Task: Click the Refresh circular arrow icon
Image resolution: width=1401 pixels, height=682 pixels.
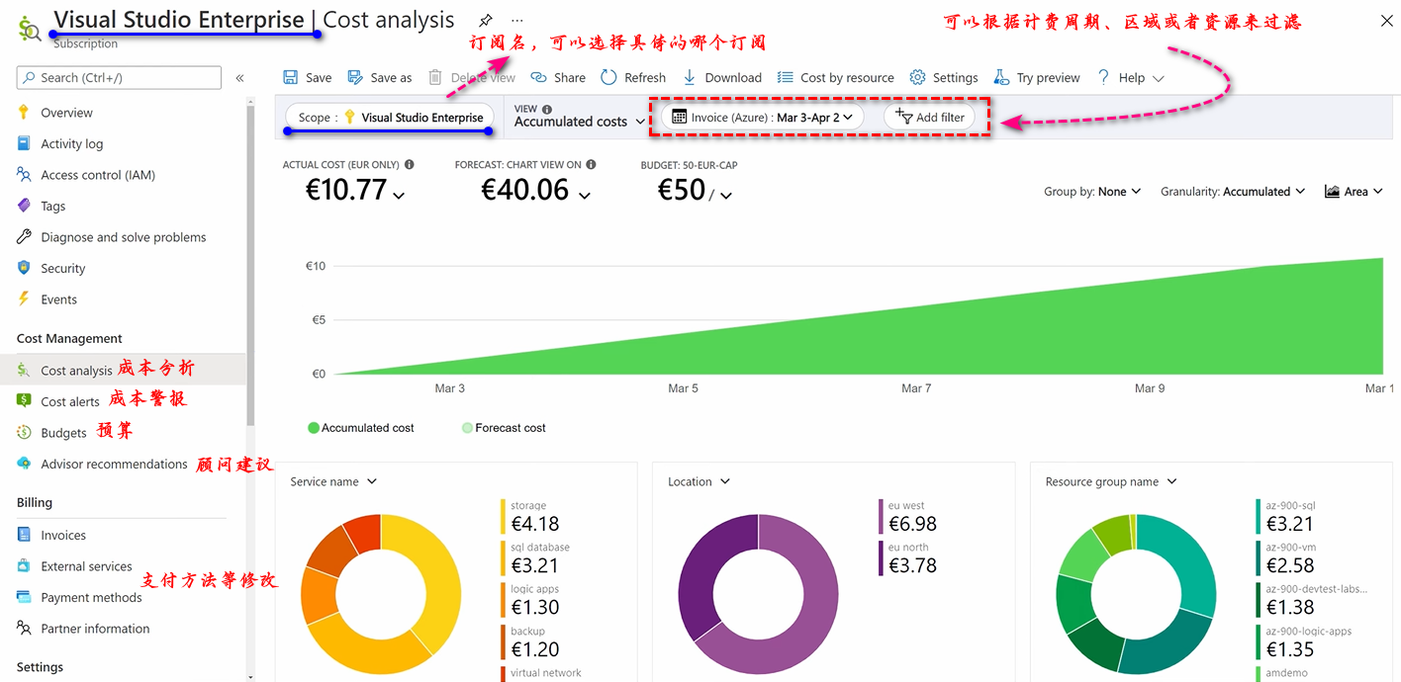Action: click(608, 77)
